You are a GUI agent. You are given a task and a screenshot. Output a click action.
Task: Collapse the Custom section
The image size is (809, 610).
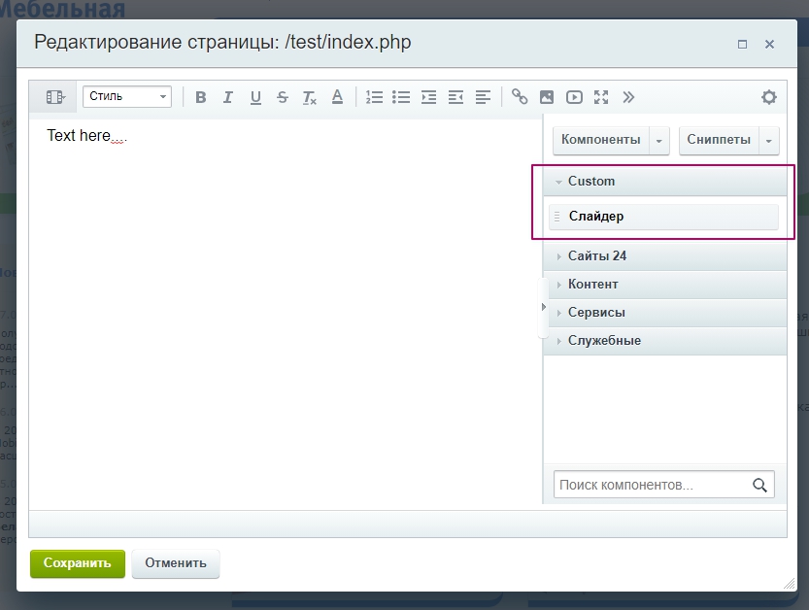665,181
